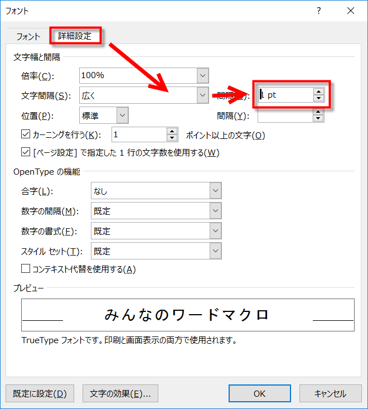Click the 既定に設定 button

click(x=40, y=393)
